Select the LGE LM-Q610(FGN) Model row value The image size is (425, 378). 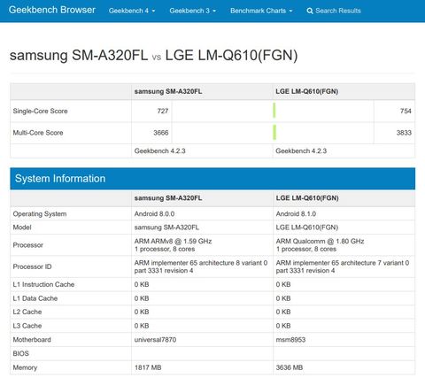click(307, 228)
